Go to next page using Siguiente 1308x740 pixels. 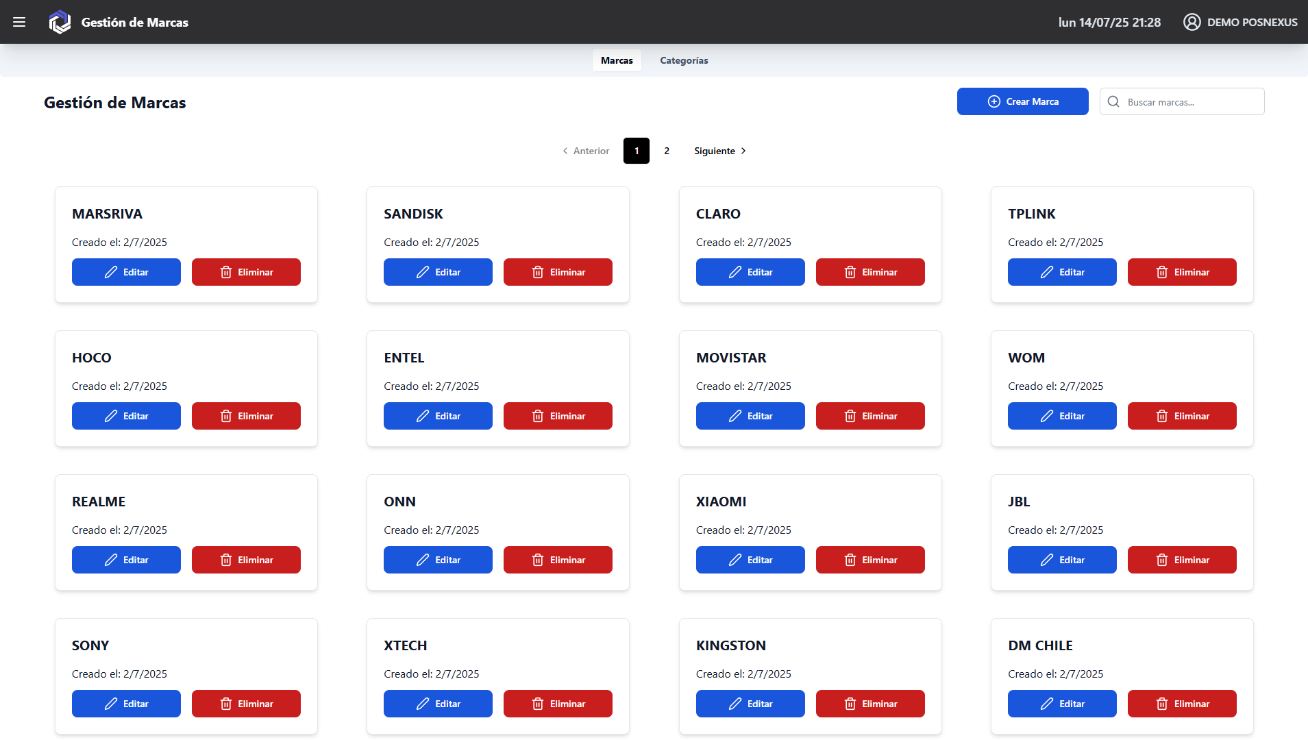coord(719,151)
